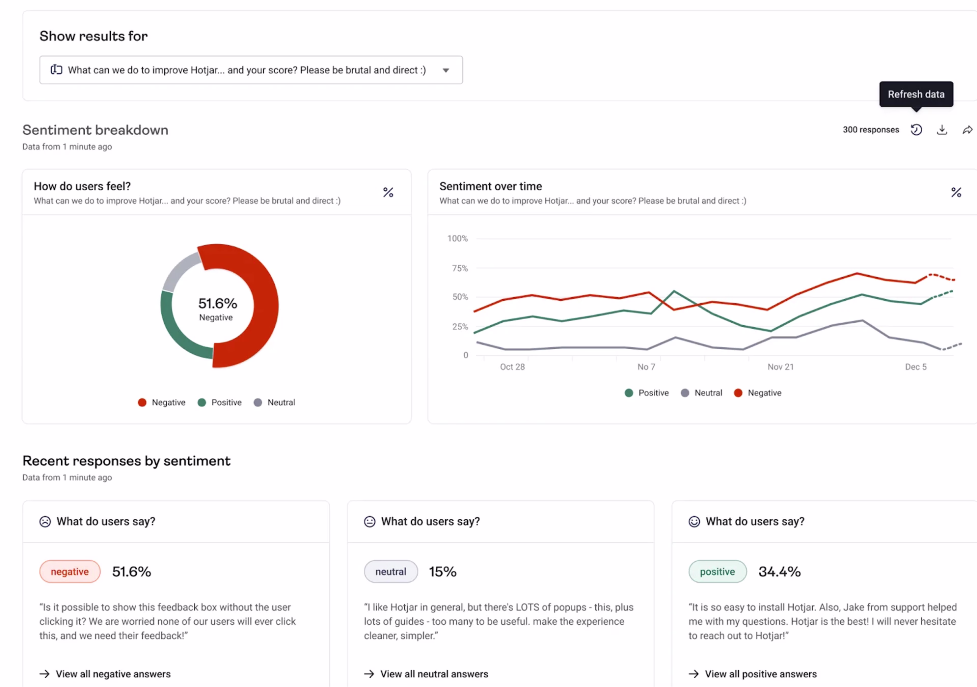Click the share arrow icon
Screen dimensions: 977x687
[x=967, y=130]
